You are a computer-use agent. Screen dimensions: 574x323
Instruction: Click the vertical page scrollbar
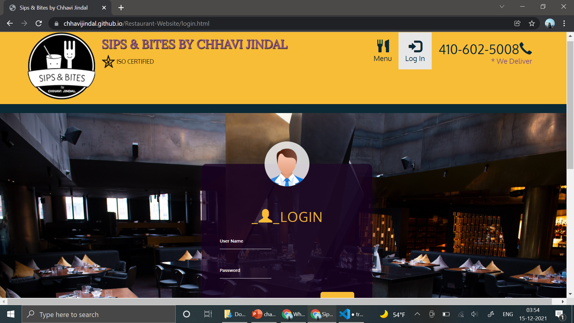point(570,105)
